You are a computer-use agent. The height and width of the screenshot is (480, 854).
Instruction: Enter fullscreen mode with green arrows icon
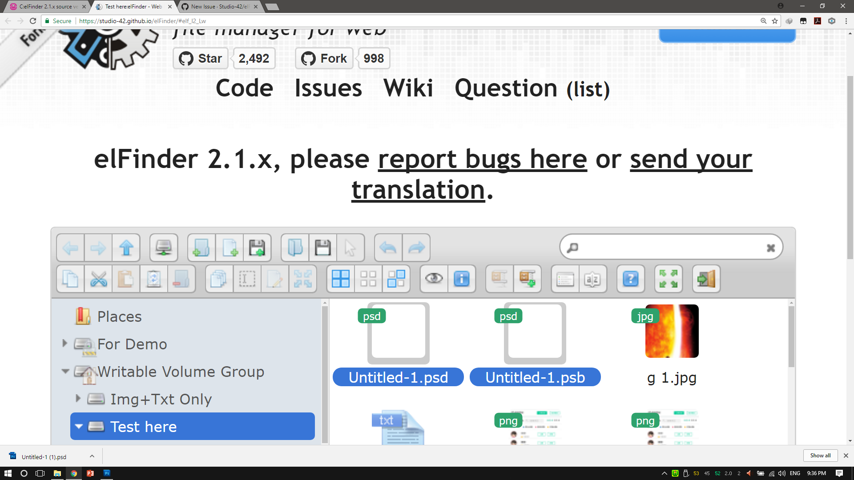(669, 279)
